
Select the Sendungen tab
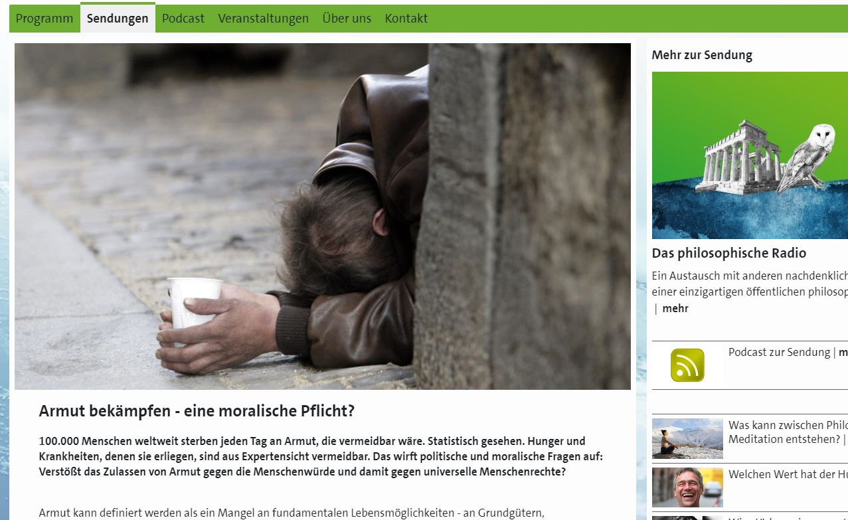(x=118, y=18)
